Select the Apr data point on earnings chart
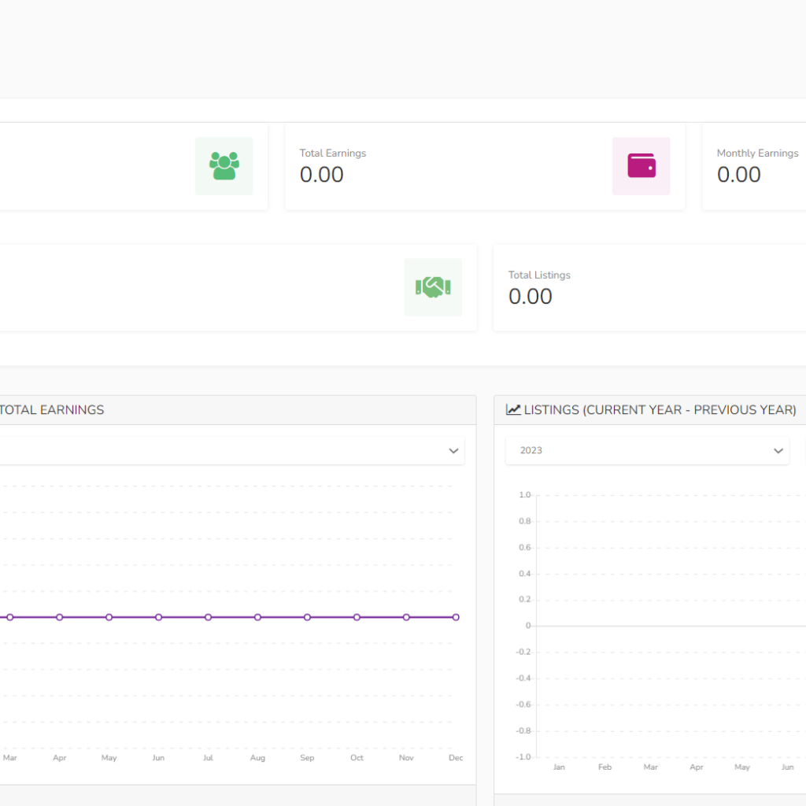Image resolution: width=806 pixels, height=806 pixels. [59, 617]
